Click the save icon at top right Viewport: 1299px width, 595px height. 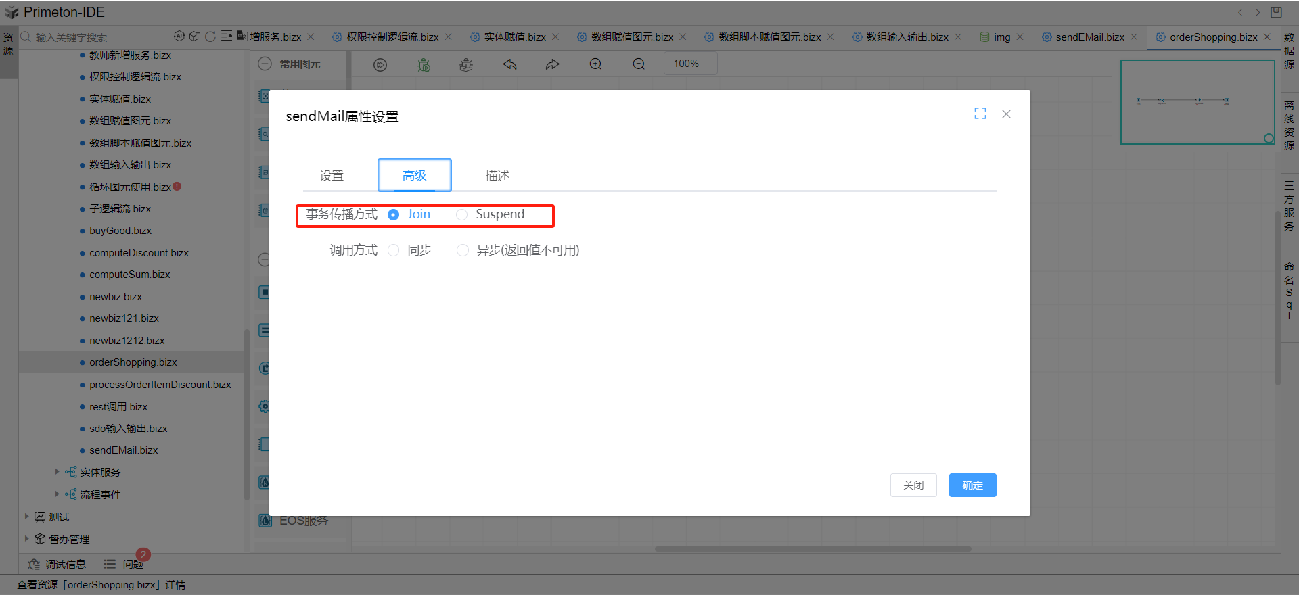pos(1276,12)
